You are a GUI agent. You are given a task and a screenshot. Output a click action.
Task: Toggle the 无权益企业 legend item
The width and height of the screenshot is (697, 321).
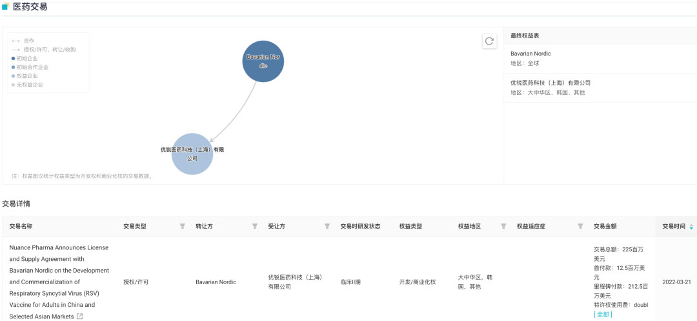[x=28, y=85]
